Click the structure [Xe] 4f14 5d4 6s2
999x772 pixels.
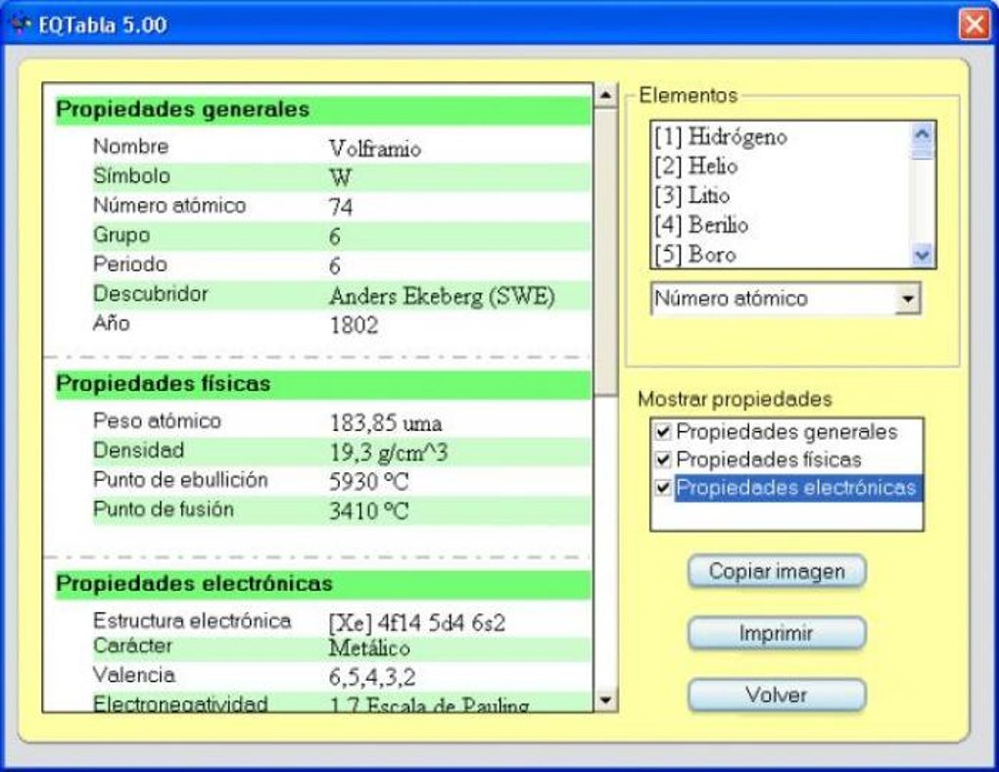click(x=417, y=623)
